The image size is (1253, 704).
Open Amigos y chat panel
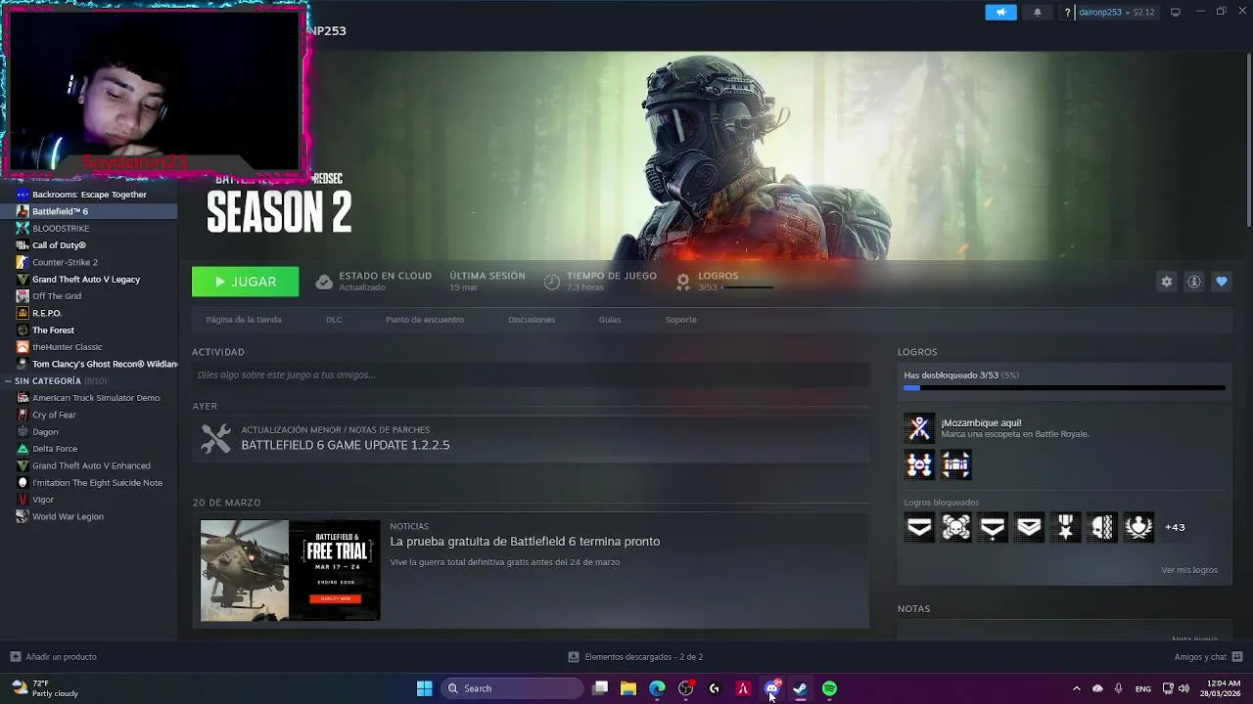[x=1208, y=657]
